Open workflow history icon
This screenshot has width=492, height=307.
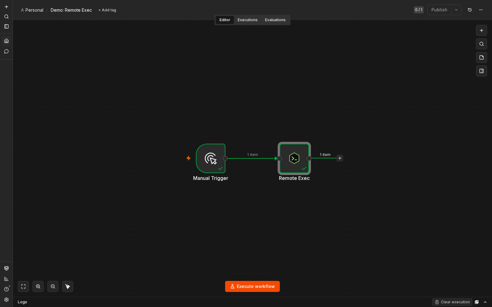tap(470, 10)
